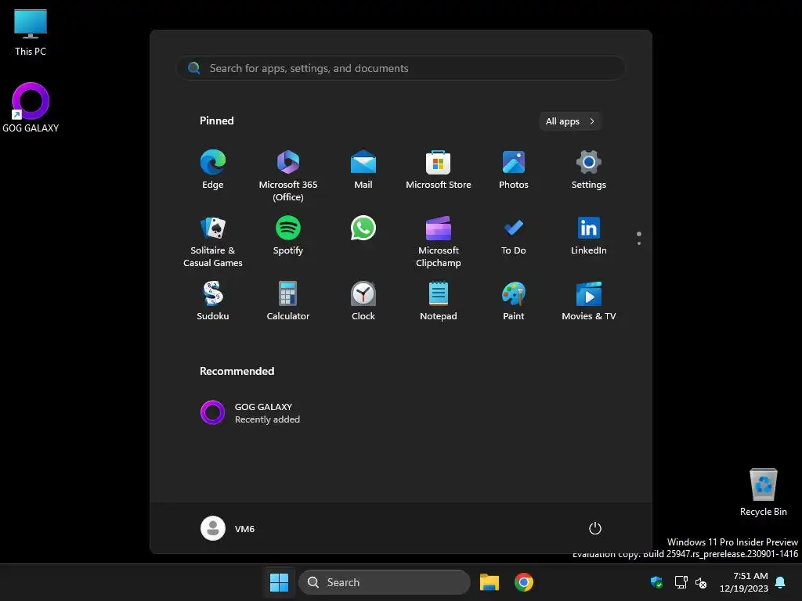Launch the Paint app

click(x=514, y=301)
